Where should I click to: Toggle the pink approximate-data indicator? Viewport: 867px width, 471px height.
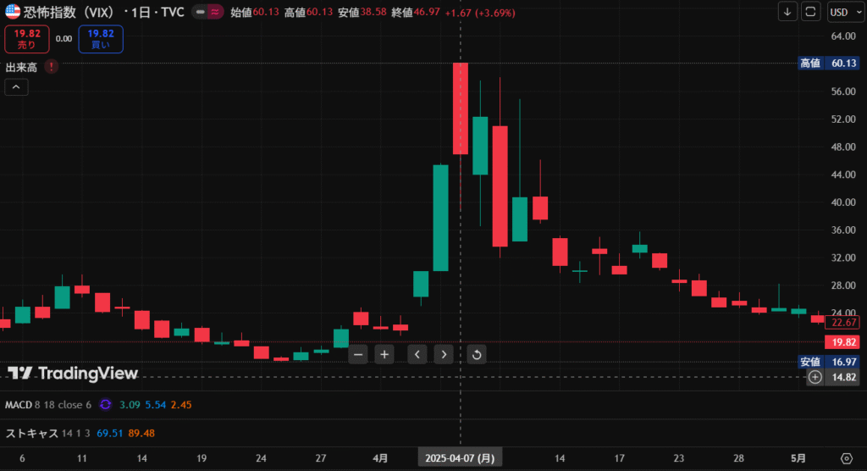coord(215,13)
